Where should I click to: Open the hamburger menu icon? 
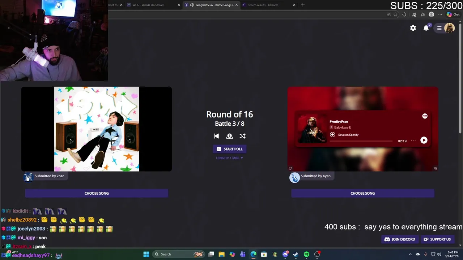(439, 28)
